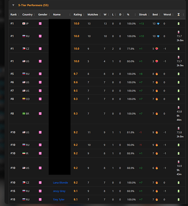Click the Iran flag icon
This screenshot has width=188, height=206.
[24, 153]
